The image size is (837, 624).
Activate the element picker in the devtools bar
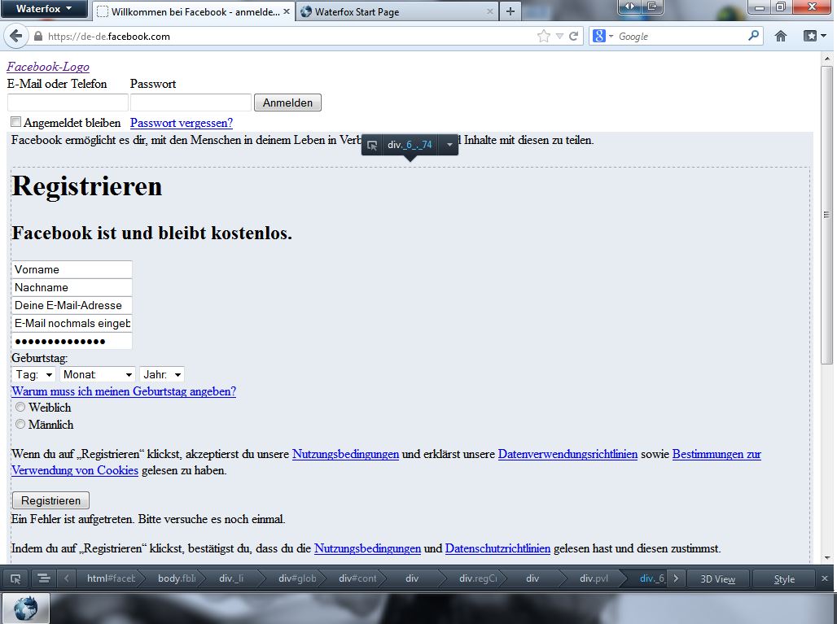16,578
